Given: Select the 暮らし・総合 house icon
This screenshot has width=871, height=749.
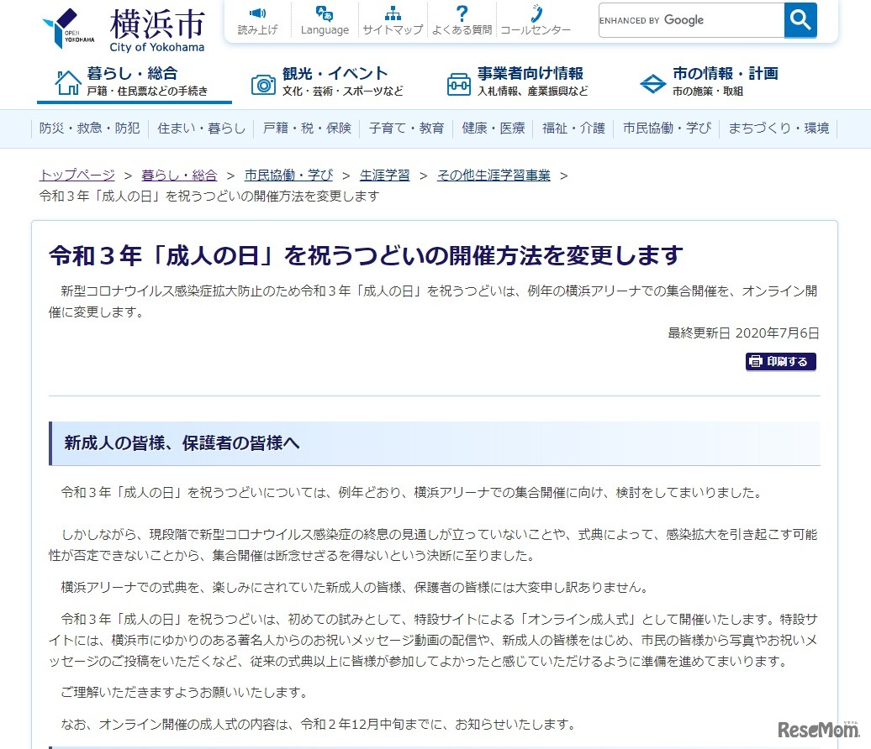Looking at the screenshot, I should click(x=67, y=81).
